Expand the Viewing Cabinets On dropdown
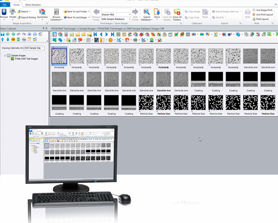 [43, 48]
